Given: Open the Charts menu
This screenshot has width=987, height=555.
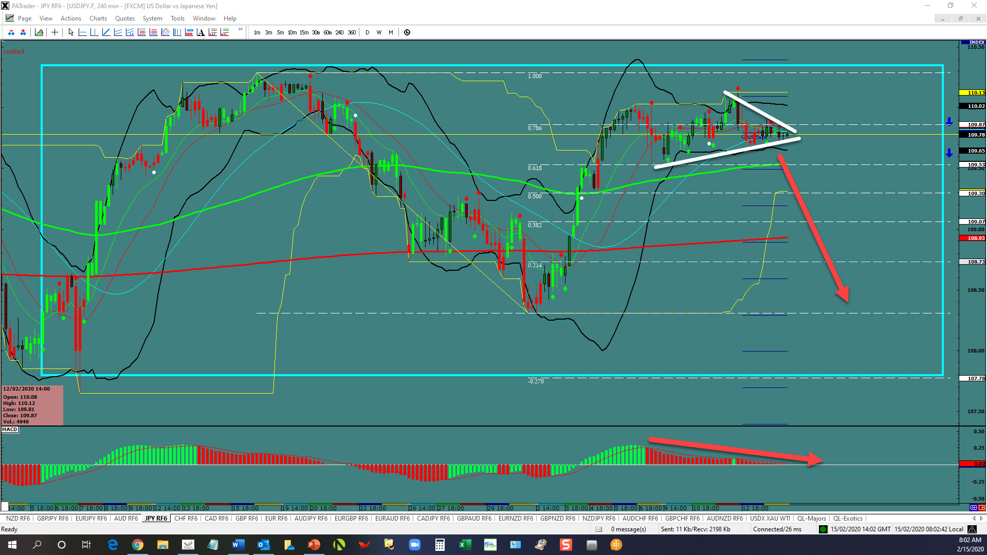Looking at the screenshot, I should pos(98,18).
